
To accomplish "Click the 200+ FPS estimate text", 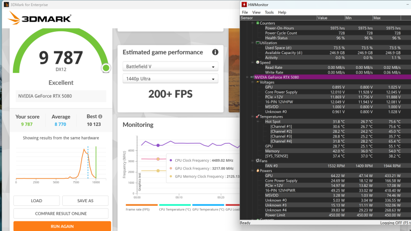I will tap(171, 94).
